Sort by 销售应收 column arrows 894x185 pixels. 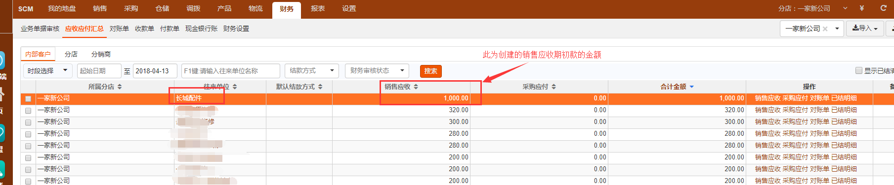(x=416, y=87)
